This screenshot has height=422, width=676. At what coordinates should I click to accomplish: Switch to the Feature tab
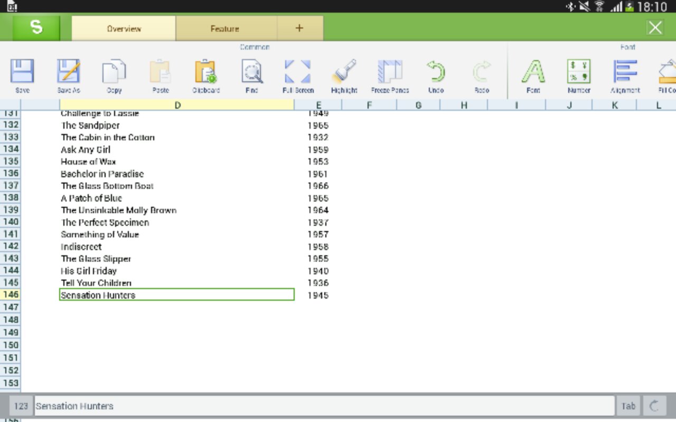coord(225,28)
